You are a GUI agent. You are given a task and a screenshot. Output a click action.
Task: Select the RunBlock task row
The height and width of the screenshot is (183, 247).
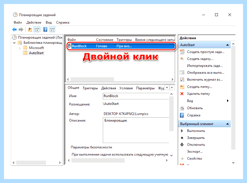coord(121,46)
